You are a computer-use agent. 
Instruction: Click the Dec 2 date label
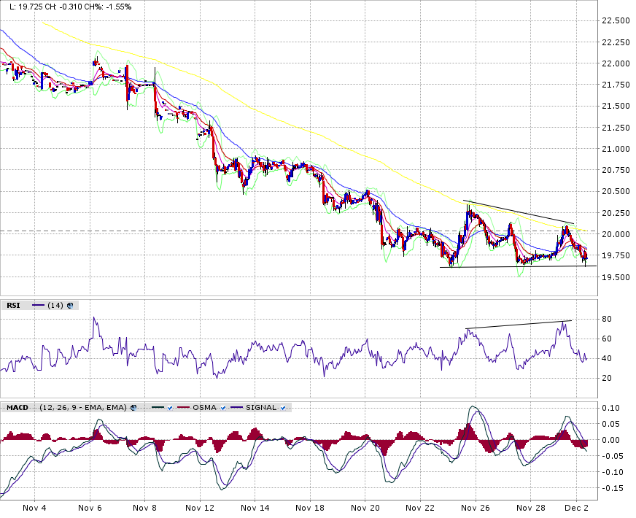click(577, 508)
